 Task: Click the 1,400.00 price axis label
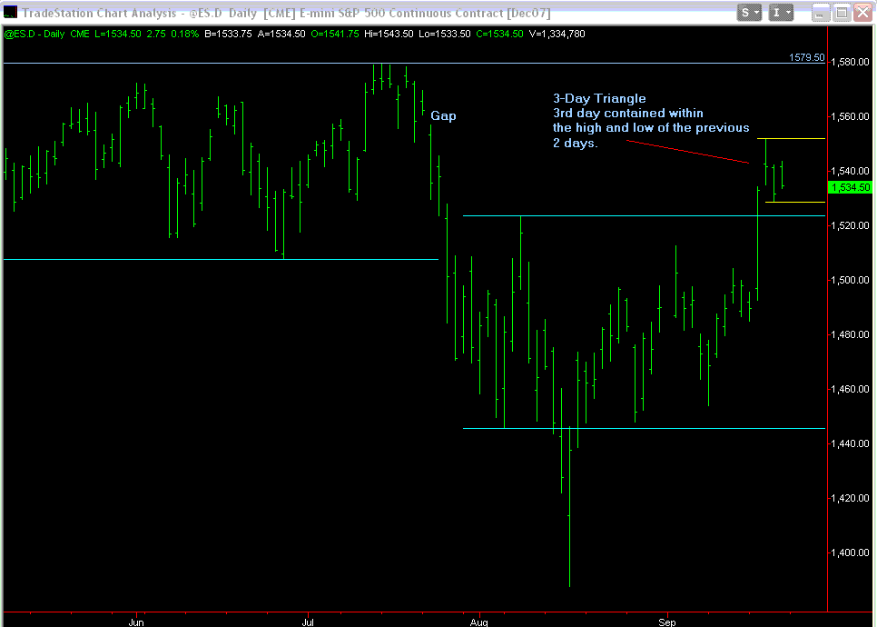tap(850, 553)
